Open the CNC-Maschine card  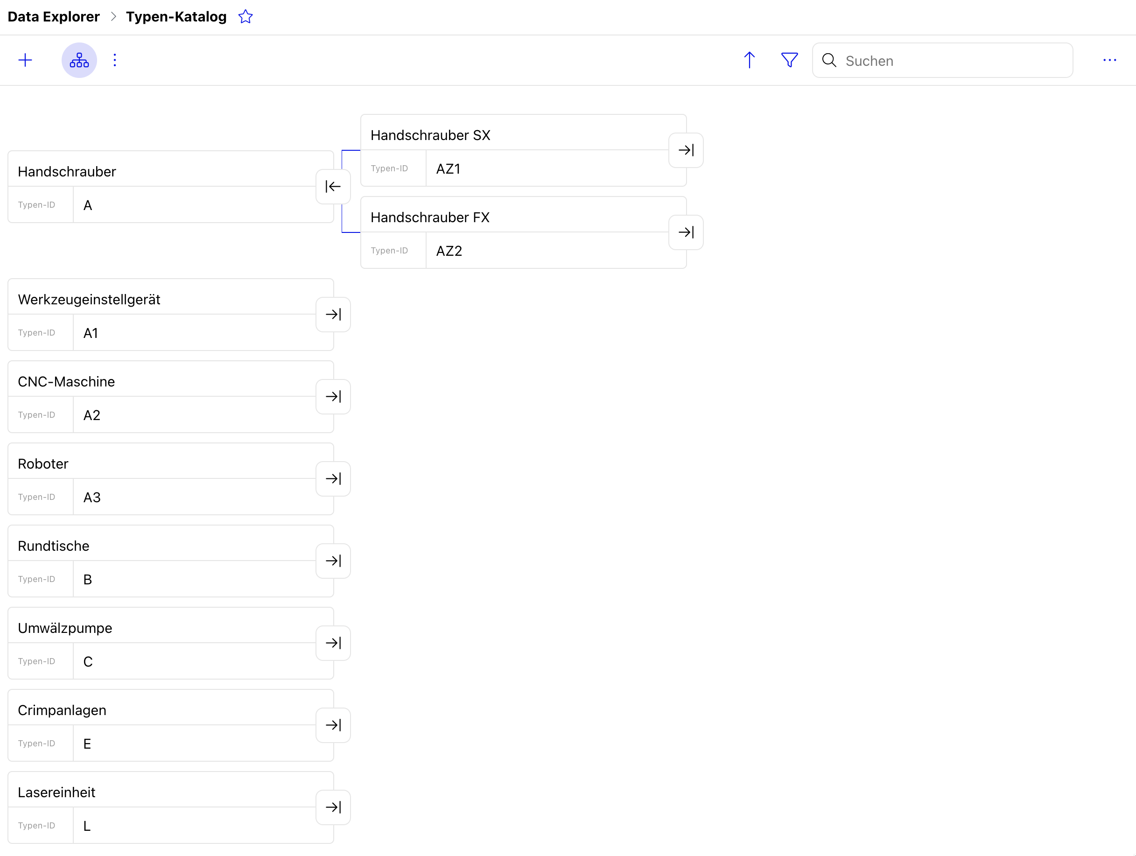pos(170,397)
